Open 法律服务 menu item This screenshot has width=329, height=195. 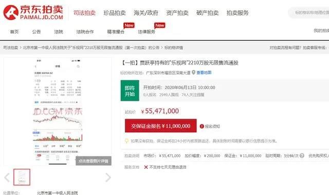pos(147,32)
